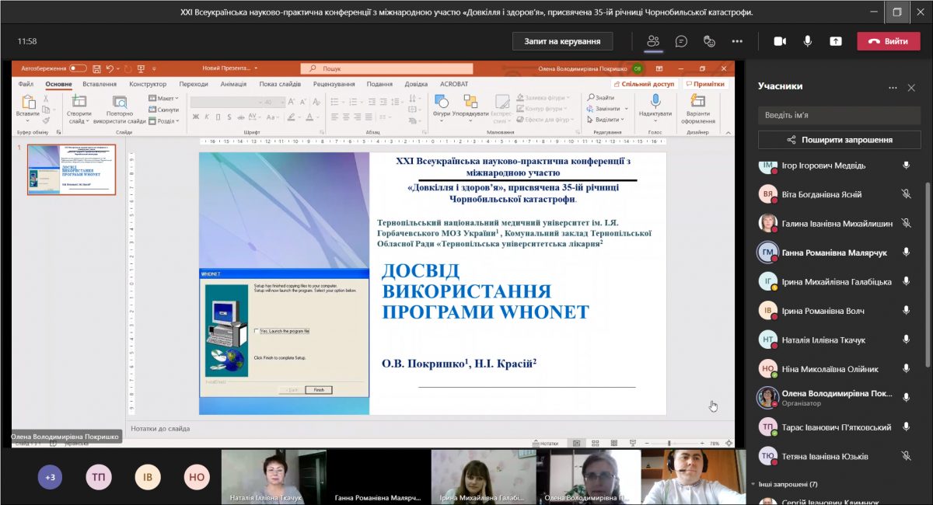Open more actions menu in meeting toolbar
The height and width of the screenshot is (505, 933).
tap(737, 41)
